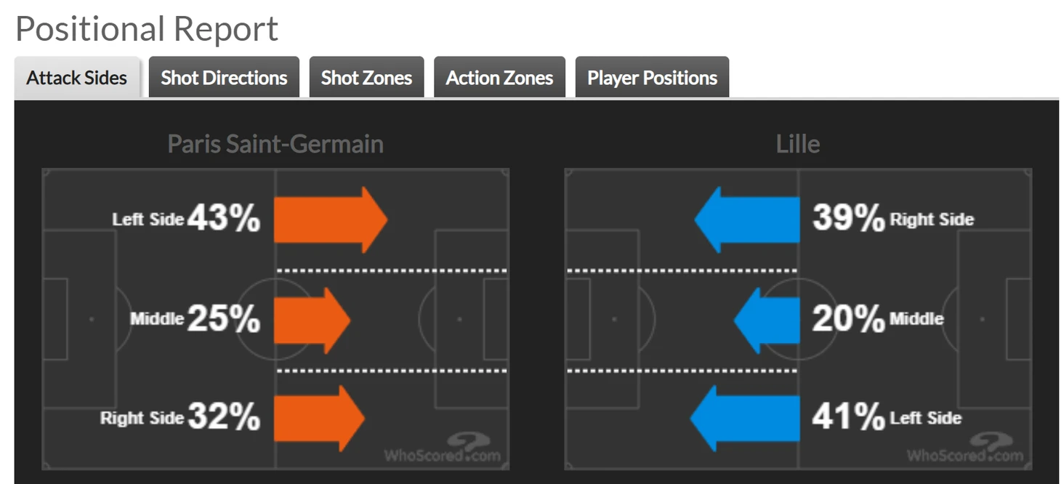Select the Action Zones tab

coord(499,78)
